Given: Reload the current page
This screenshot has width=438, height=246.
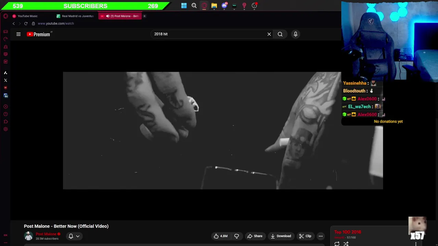Looking at the screenshot, I should (x=26, y=24).
